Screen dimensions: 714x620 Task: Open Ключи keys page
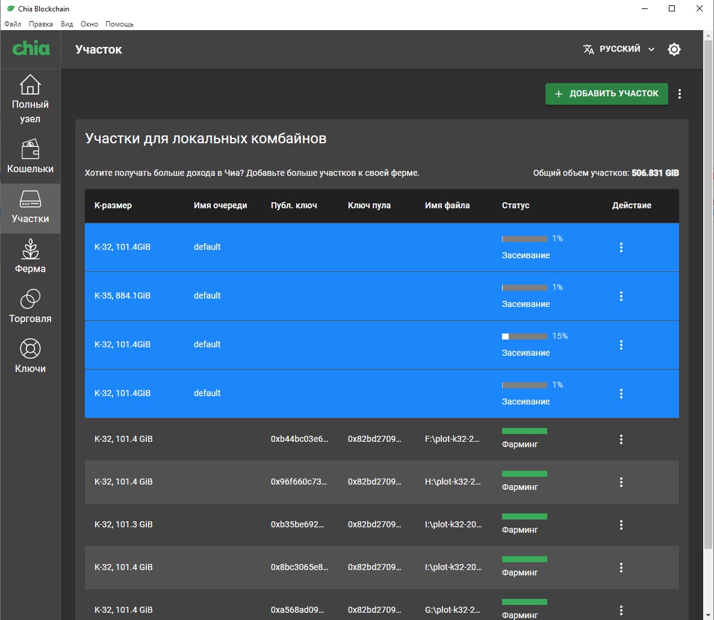click(x=30, y=356)
